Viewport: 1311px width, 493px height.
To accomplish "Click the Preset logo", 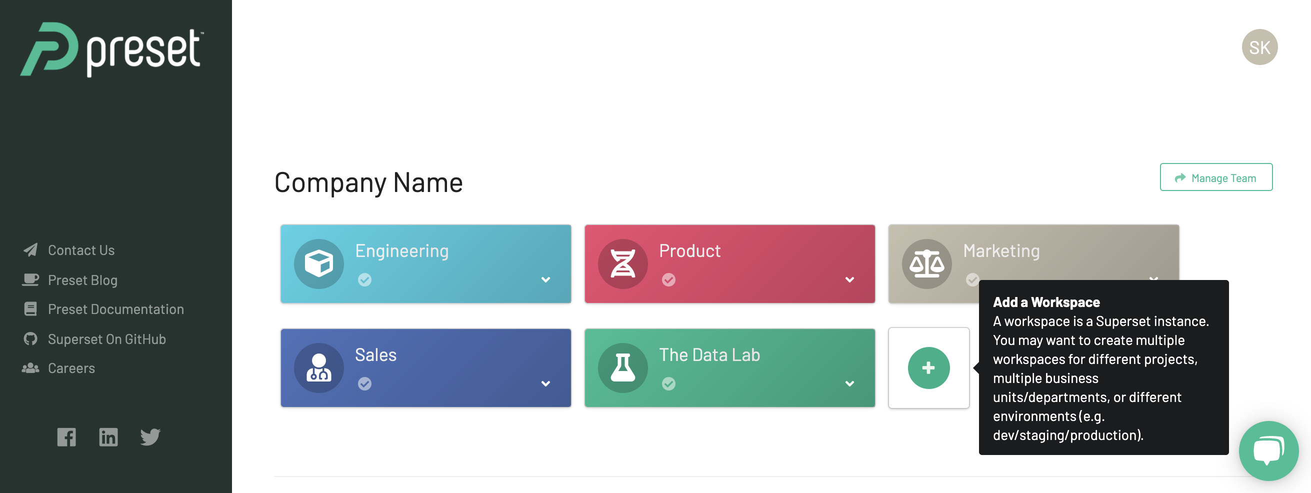I will (112, 49).
